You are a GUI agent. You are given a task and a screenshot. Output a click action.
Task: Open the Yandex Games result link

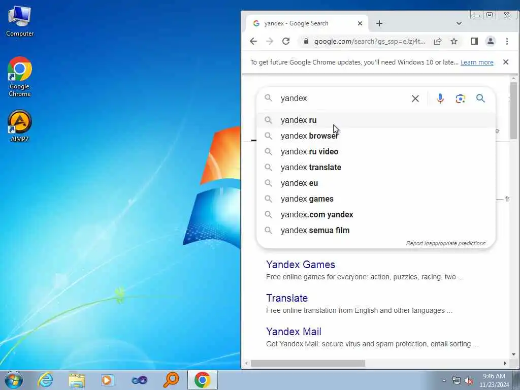point(301,265)
